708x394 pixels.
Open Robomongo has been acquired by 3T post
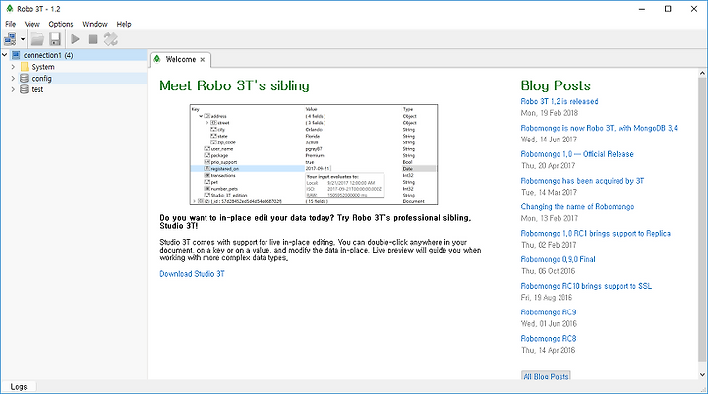(582, 181)
